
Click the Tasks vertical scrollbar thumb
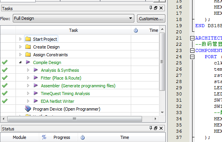click(x=162, y=62)
